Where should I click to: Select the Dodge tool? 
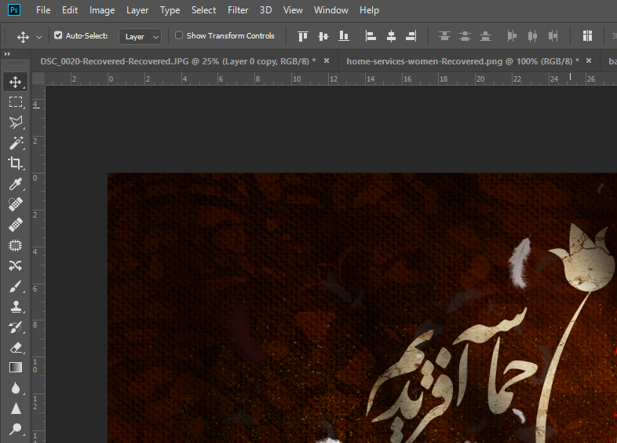[16, 429]
